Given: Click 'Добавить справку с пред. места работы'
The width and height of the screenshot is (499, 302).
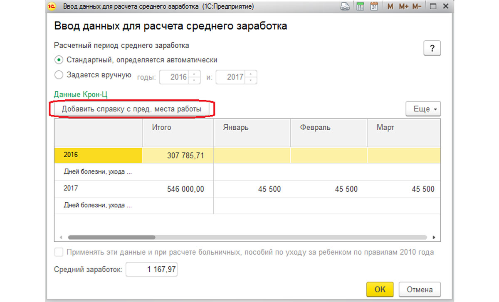Looking at the screenshot, I should tap(131, 109).
